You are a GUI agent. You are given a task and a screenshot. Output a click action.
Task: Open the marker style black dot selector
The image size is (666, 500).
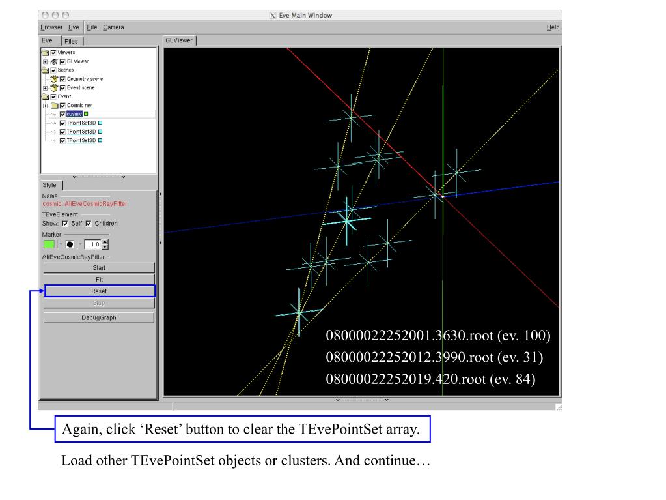[70, 244]
